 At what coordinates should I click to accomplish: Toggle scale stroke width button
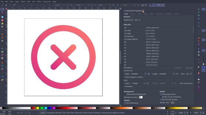(151, 5)
